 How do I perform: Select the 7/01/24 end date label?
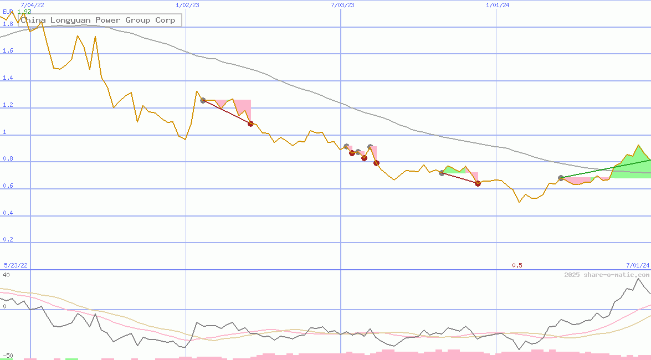[638, 265]
